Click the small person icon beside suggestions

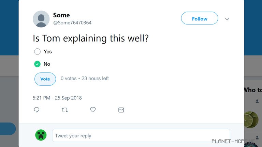pos(257,101)
